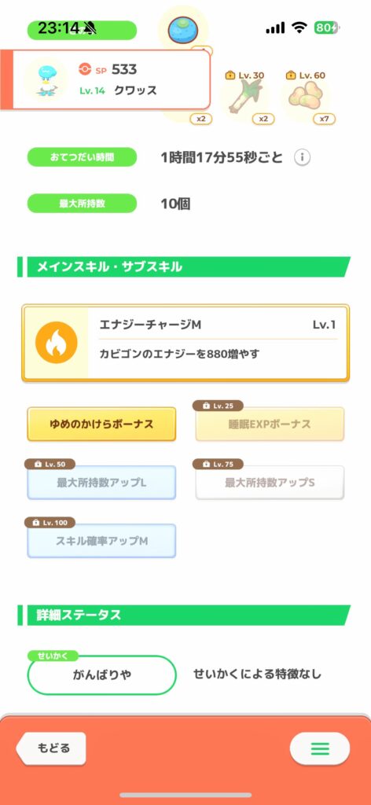371x805 pixels.
Task: Tap the メインスキル・サブスキル section header
Action: [184, 267]
